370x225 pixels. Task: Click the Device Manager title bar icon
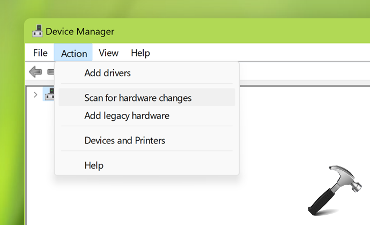[36, 31]
